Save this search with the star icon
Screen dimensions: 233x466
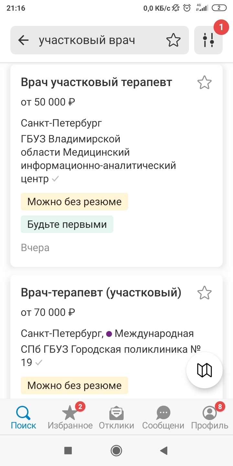click(173, 40)
